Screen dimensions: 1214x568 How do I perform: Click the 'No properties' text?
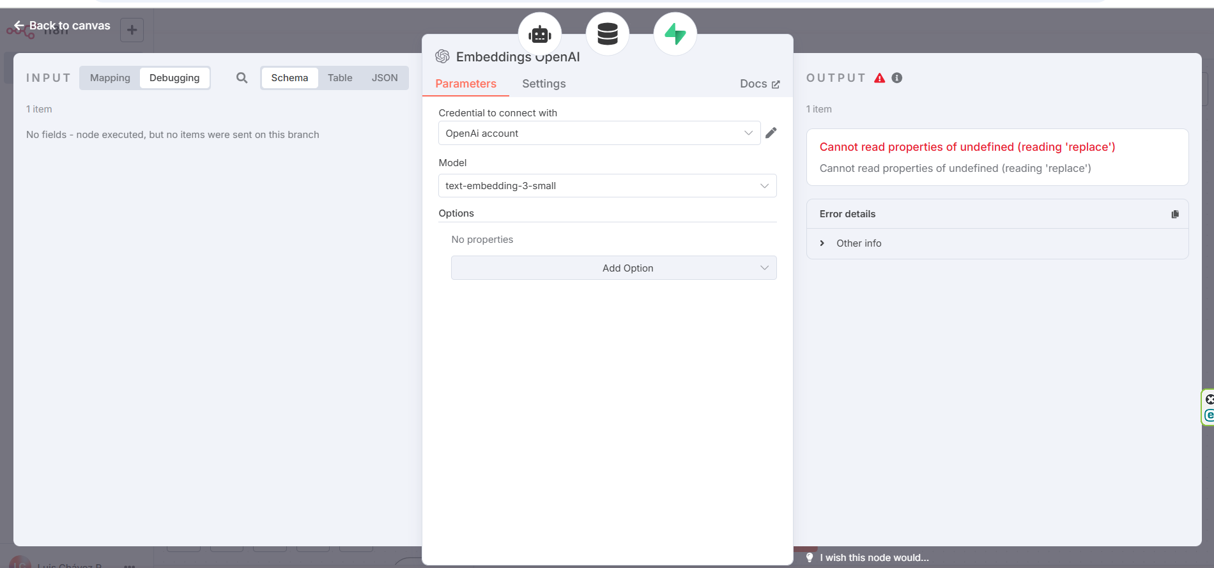point(482,240)
